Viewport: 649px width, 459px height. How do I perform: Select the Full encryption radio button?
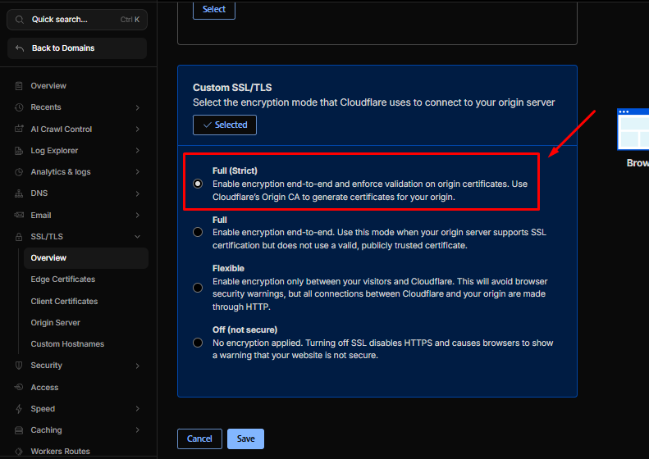(198, 232)
